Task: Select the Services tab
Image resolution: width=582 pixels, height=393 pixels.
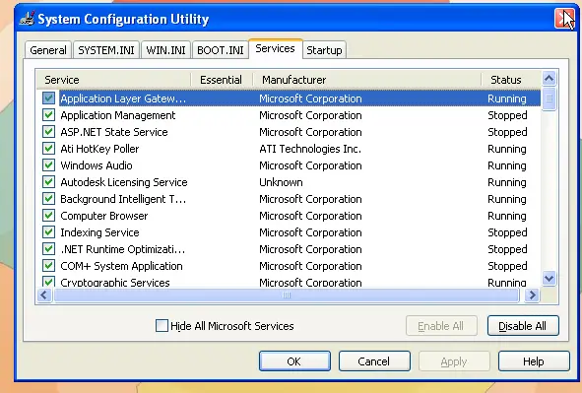Action: 275,48
